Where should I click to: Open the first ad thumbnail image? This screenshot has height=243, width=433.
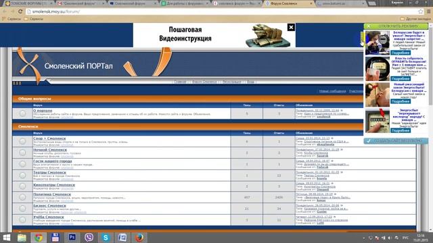click(378, 43)
